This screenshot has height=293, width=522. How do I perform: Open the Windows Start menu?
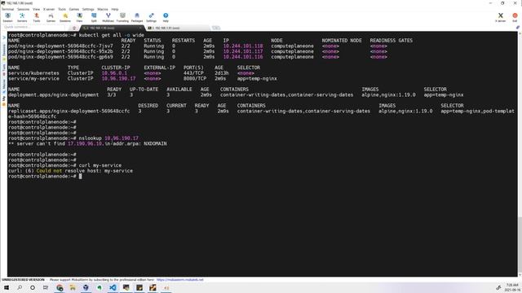point(7,287)
